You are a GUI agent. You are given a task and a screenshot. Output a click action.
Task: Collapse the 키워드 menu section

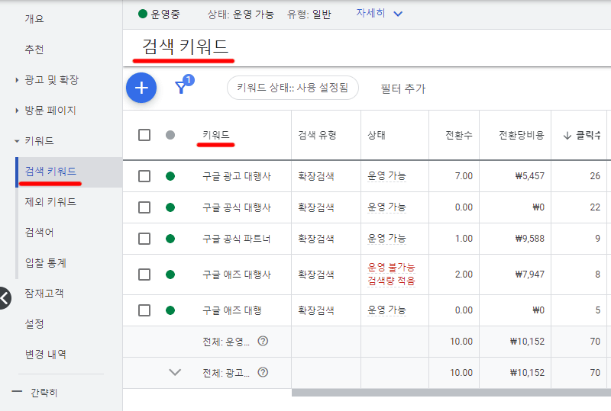click(17, 141)
